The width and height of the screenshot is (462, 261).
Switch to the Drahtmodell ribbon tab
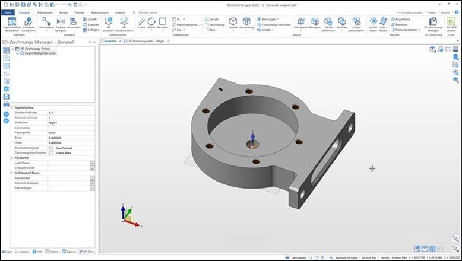tap(45, 12)
